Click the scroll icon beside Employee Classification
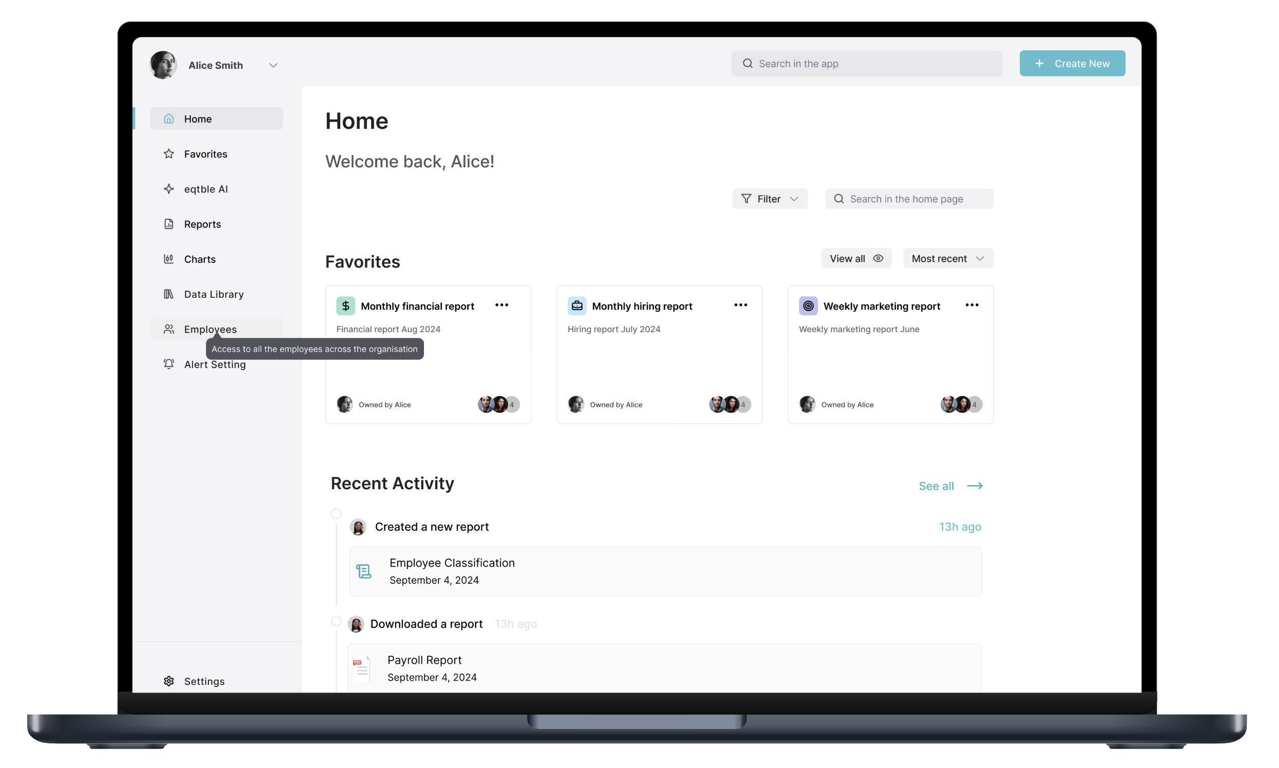 [x=364, y=571]
